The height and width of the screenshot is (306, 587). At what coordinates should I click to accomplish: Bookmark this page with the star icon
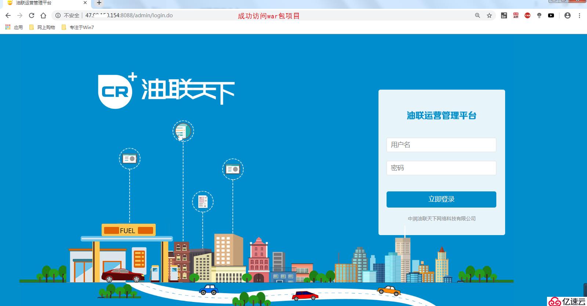click(x=489, y=15)
